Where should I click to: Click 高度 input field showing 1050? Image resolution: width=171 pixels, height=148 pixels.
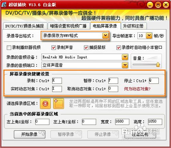pyautogui.click(x=155, y=122)
